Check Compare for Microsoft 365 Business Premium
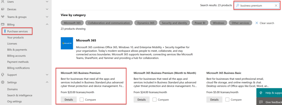 (x=82, y=100)
